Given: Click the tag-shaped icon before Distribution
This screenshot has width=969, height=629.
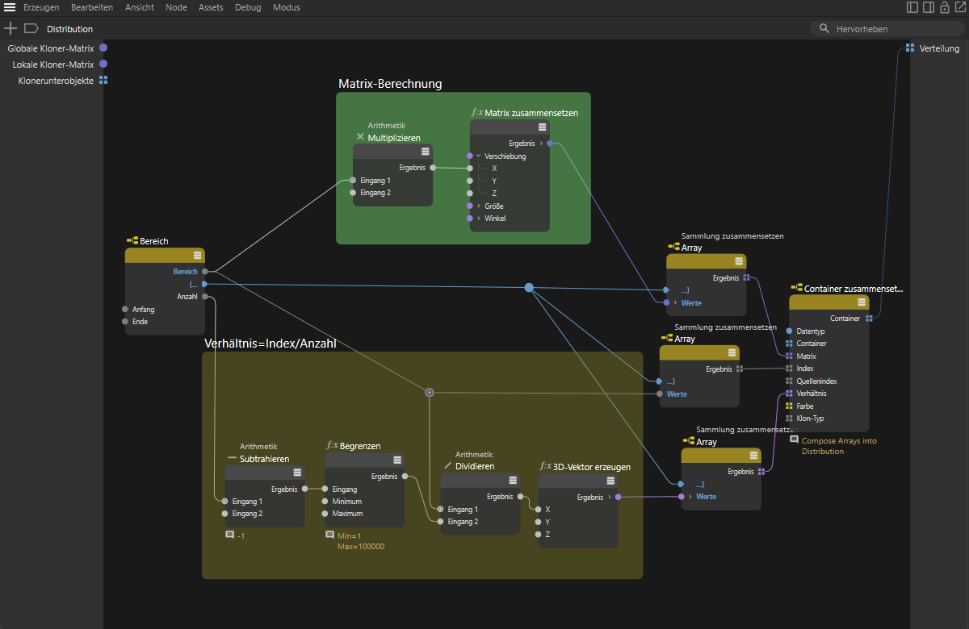Looking at the screenshot, I should 31,28.
